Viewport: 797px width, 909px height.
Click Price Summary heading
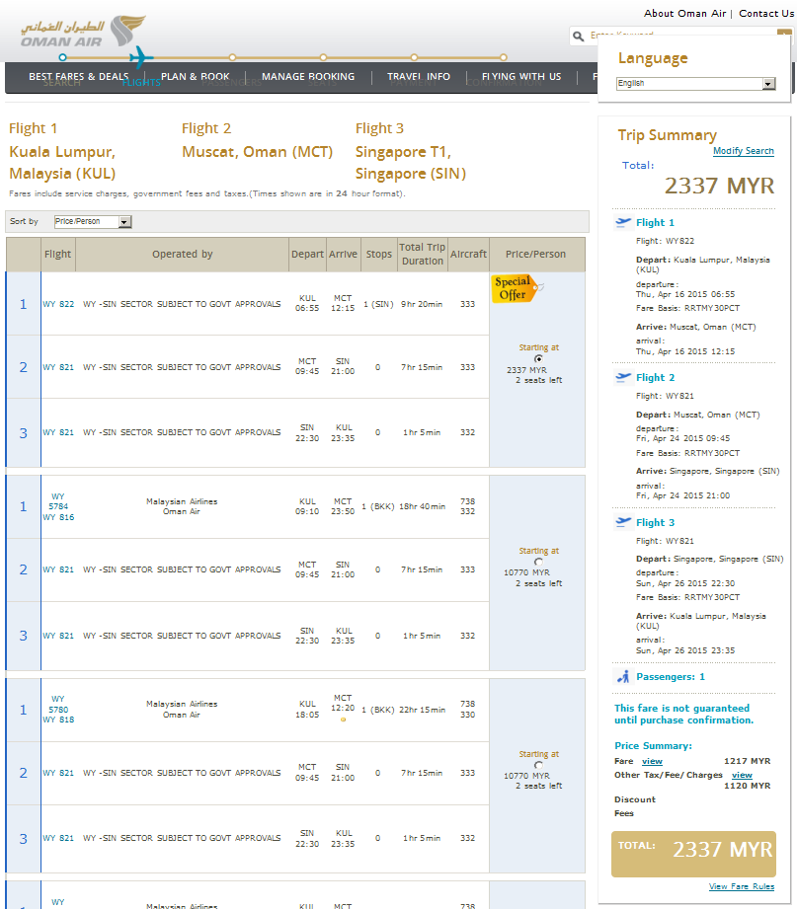coord(653,745)
